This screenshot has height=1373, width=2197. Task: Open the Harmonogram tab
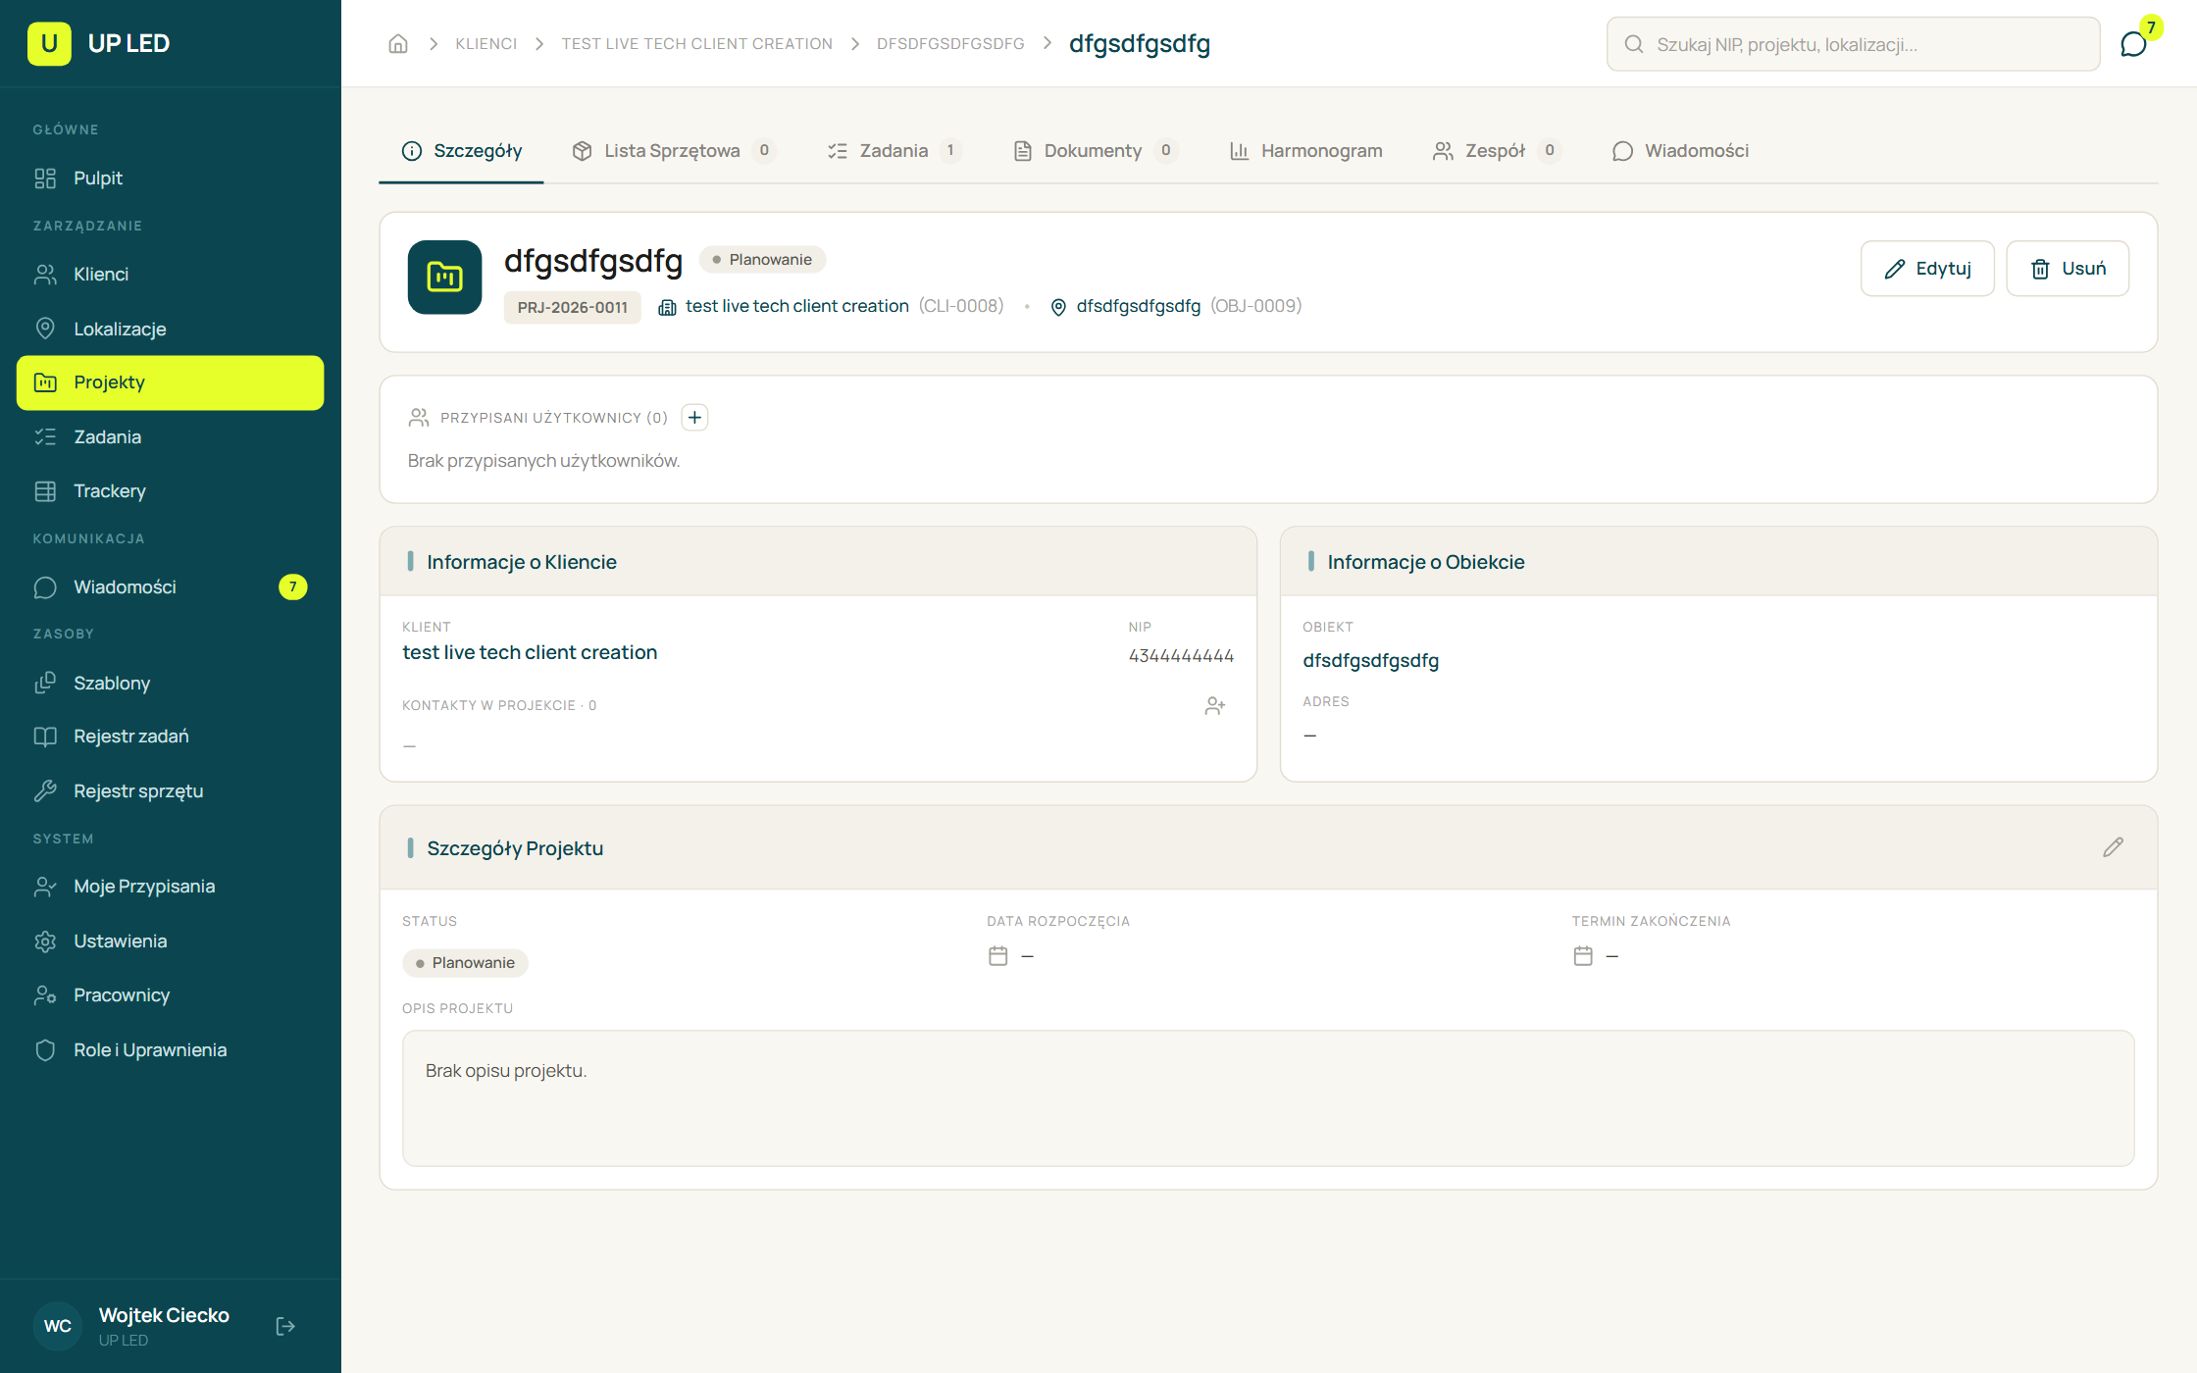[x=1305, y=151]
